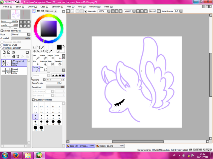This screenshot has width=213, height=159.
Task: Create a new normal layer
Action: coord(4,52)
